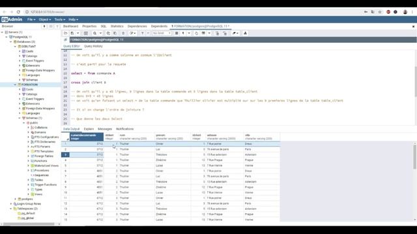Click the Rollback transaction icon
The height and width of the screenshot is (234, 417).
tap(225, 33)
